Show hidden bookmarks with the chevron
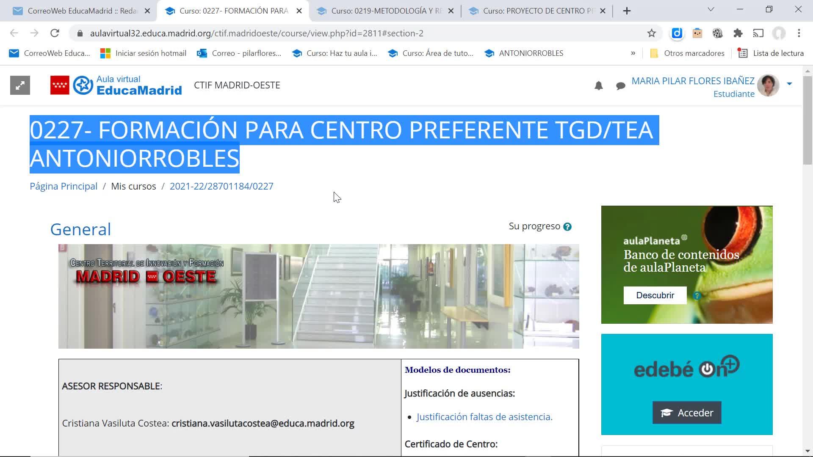Viewport: 813px width, 457px height. (633, 53)
